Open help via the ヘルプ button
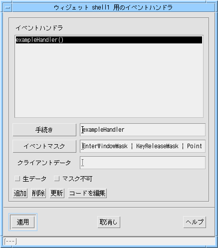The width and height of the screenshot is (218, 248). tap(195, 222)
